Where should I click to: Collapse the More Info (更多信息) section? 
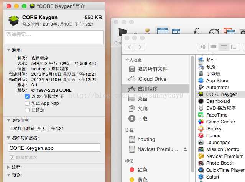(x=8, y=120)
